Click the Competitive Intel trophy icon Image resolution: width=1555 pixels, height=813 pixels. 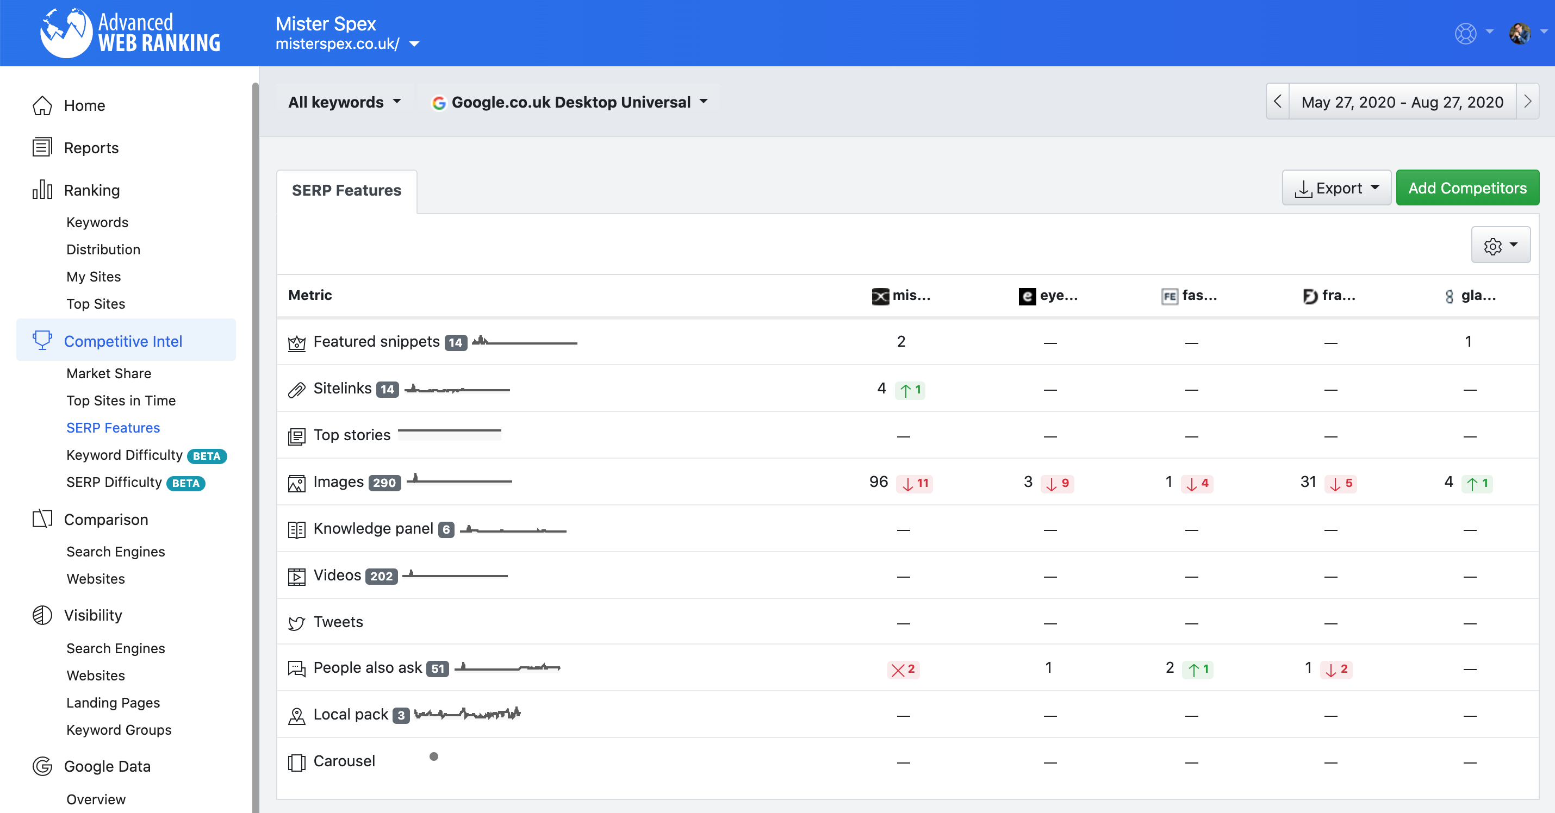click(x=42, y=340)
